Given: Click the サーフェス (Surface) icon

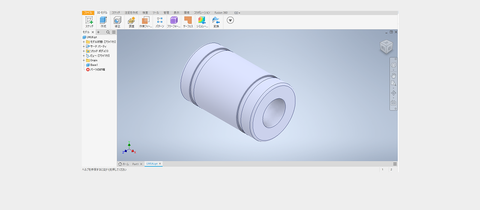Looking at the screenshot, I should pyautogui.click(x=188, y=21).
